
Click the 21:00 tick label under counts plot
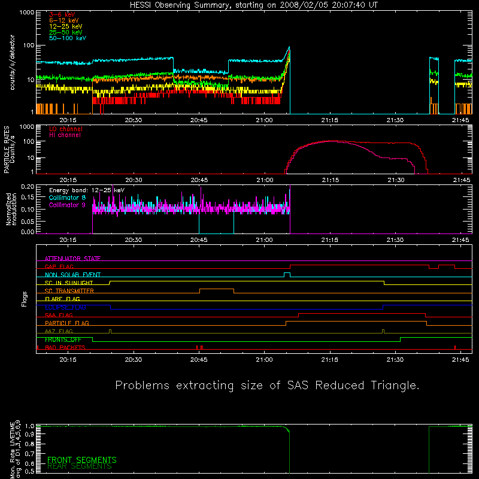pyautogui.click(x=264, y=120)
